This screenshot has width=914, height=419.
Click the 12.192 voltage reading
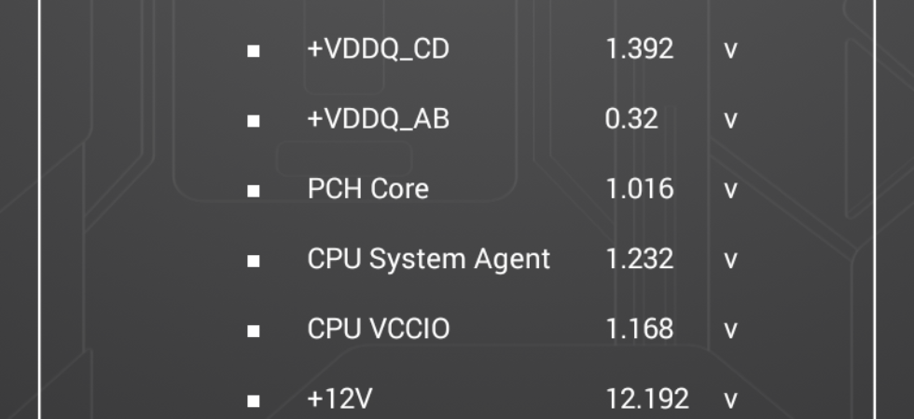[x=647, y=399]
